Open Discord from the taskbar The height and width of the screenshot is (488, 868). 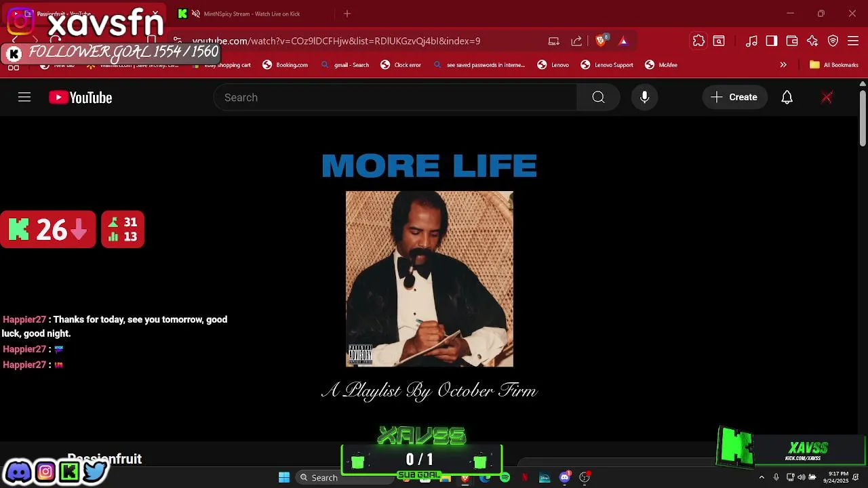point(564,478)
